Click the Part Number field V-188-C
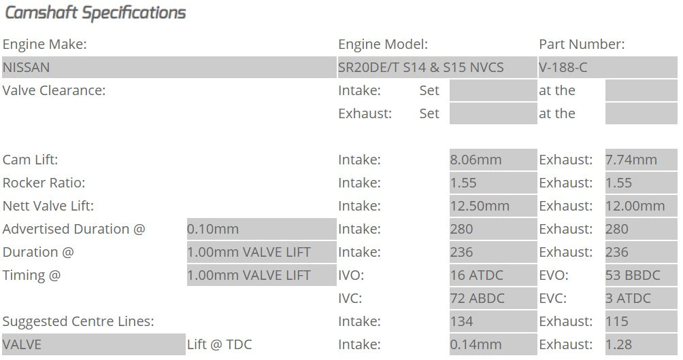 tap(607, 68)
